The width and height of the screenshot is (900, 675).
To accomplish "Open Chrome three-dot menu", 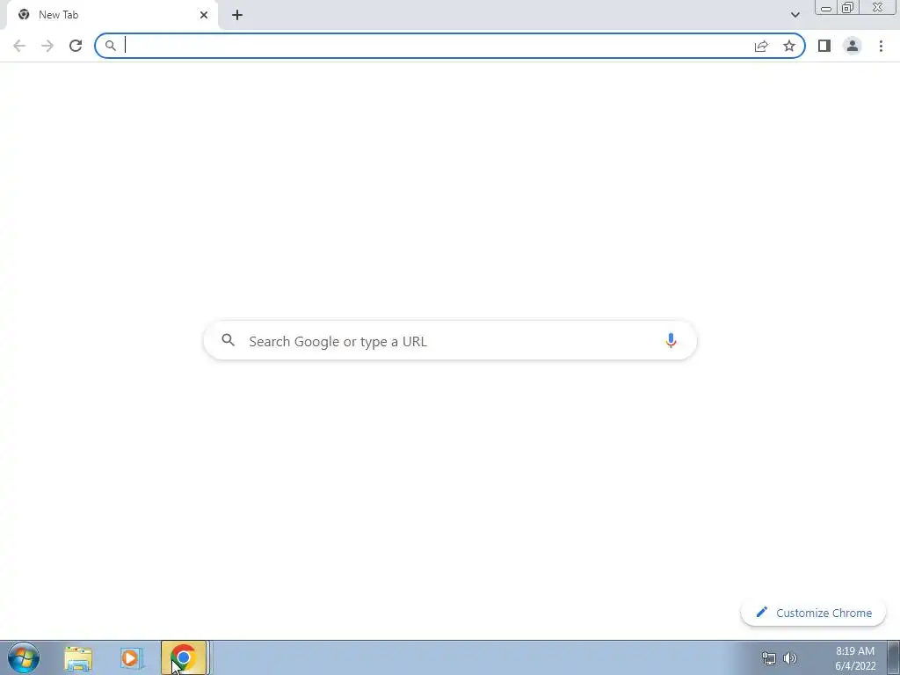I will click(881, 46).
